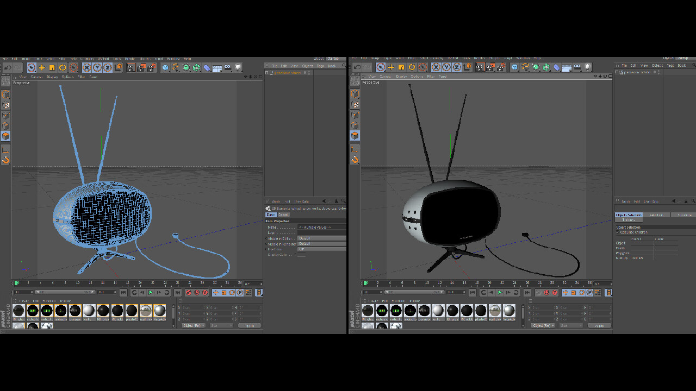Click Play Forwards in right window
Viewport: 696px width, 391px height.
[500, 293]
